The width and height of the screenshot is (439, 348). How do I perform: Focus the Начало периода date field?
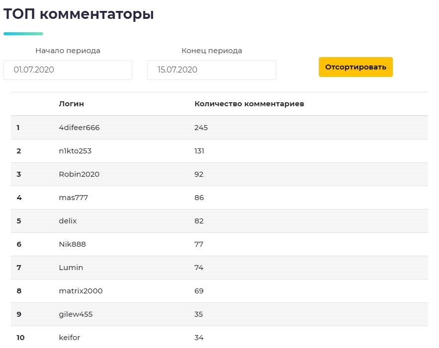click(x=68, y=70)
